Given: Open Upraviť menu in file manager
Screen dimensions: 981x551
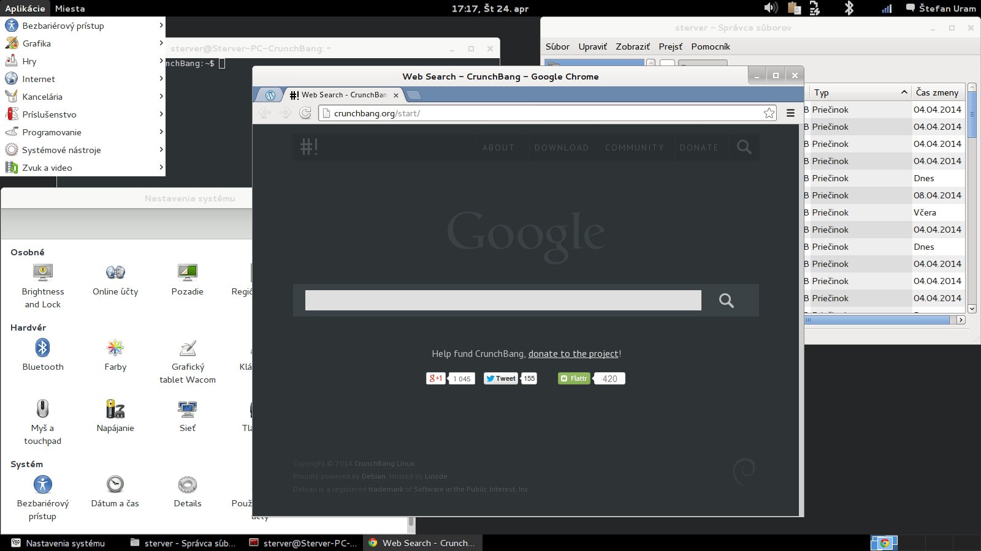Looking at the screenshot, I should [593, 47].
